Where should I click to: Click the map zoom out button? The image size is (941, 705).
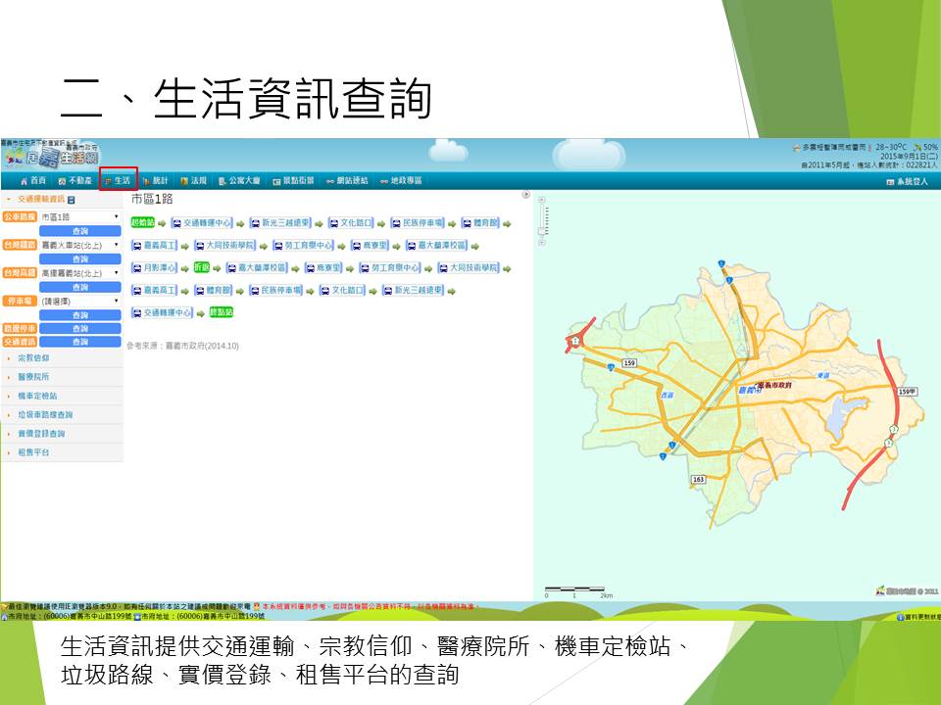click(x=541, y=243)
